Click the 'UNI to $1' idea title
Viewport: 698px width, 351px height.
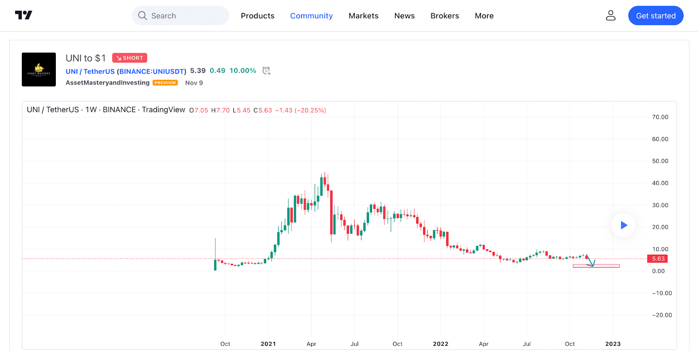[86, 58]
